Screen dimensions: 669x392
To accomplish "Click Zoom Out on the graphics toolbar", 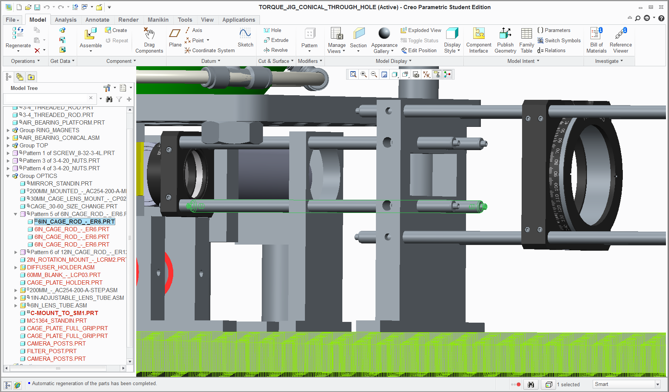I will coord(374,74).
